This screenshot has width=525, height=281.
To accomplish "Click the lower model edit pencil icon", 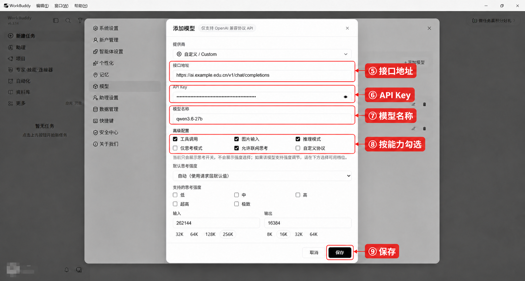I will coord(413,128).
